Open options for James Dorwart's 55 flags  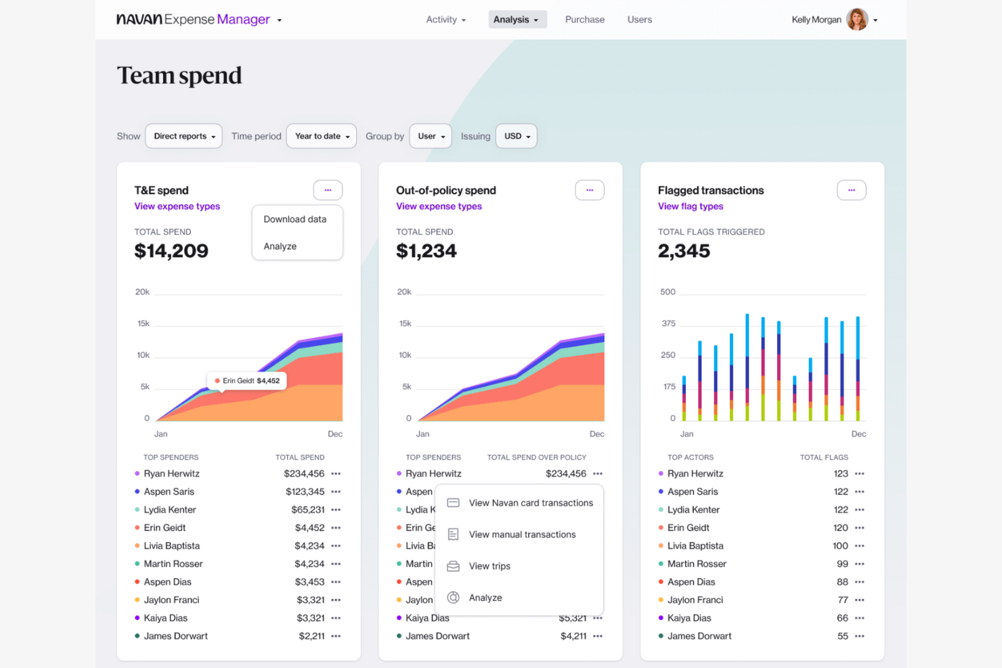coord(861,636)
